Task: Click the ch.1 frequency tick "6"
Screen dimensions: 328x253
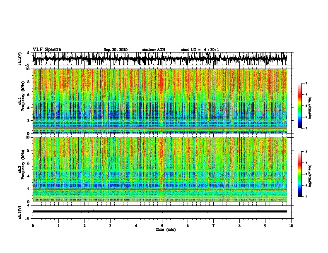Action: pos(29,95)
